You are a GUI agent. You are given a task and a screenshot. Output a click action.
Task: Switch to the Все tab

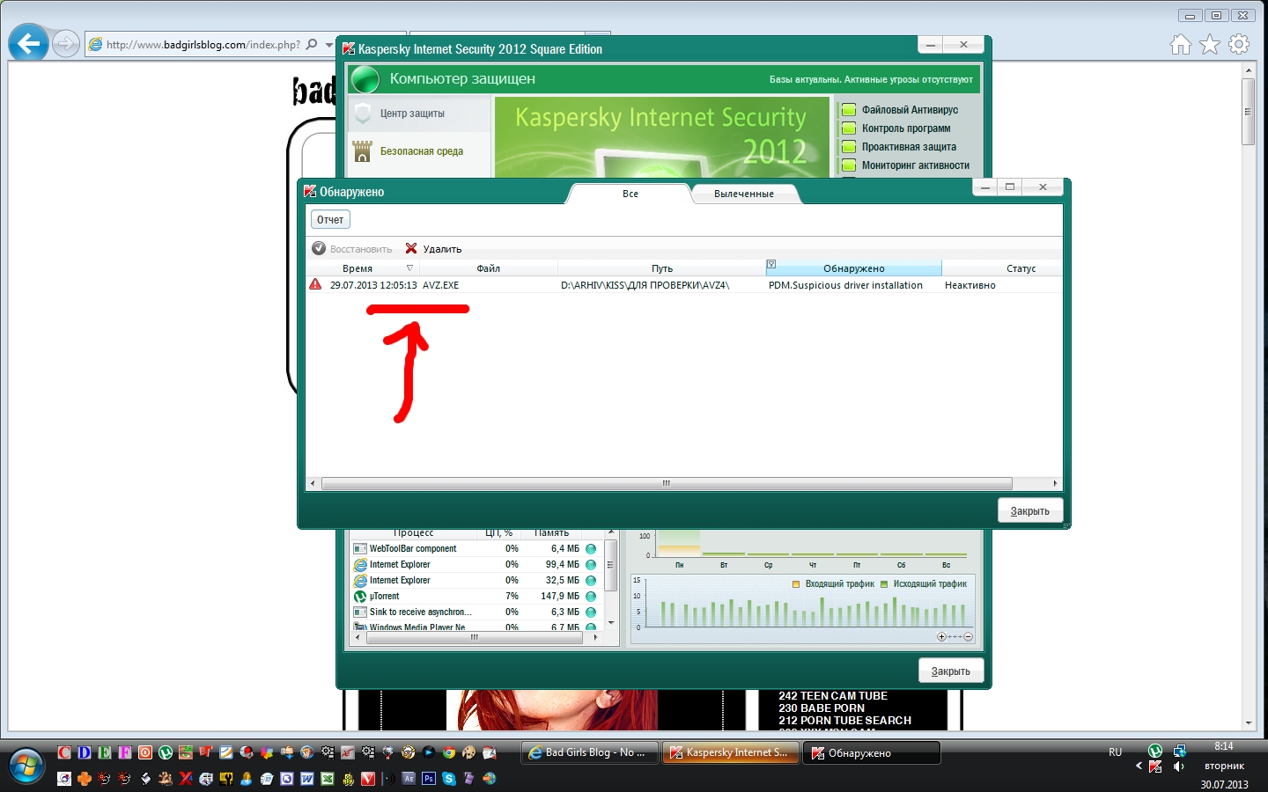(x=630, y=194)
